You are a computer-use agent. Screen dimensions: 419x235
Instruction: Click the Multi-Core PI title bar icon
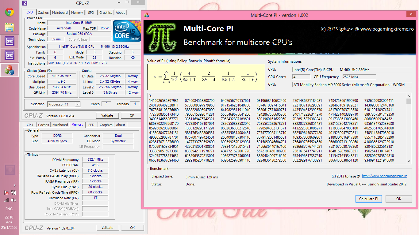tap(147, 15)
